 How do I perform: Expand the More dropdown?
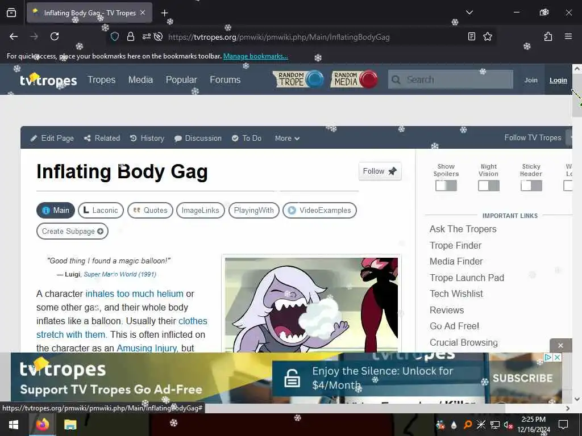287,139
